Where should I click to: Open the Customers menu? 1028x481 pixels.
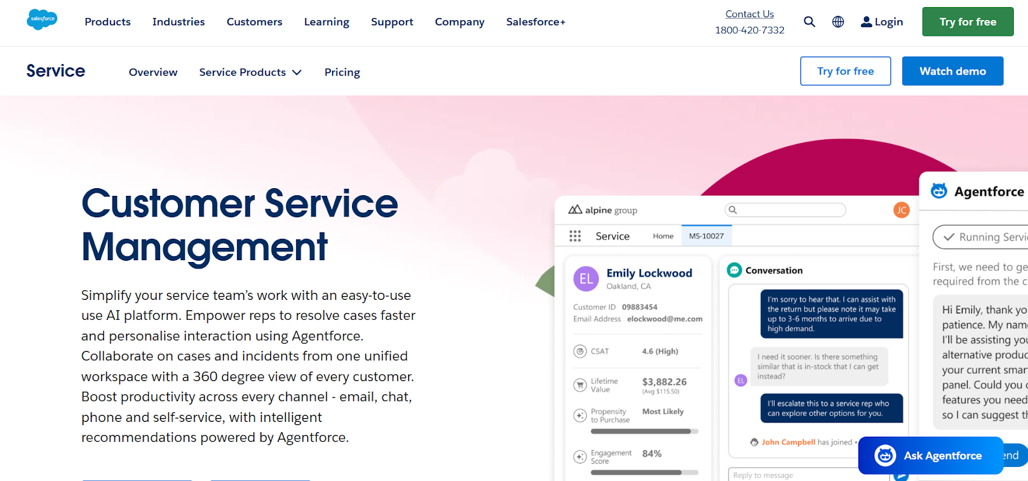click(254, 22)
